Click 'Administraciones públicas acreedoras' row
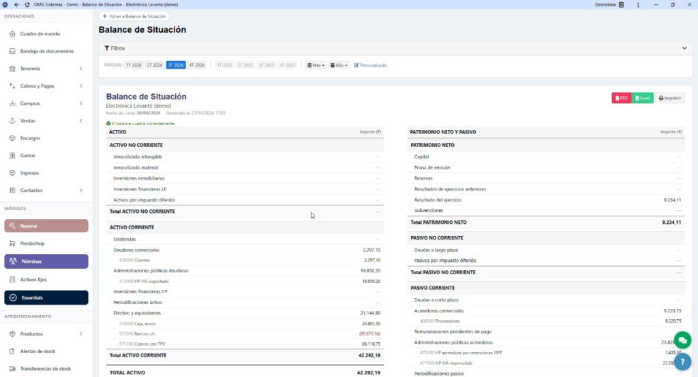The width and height of the screenshot is (698, 377). coord(546,342)
